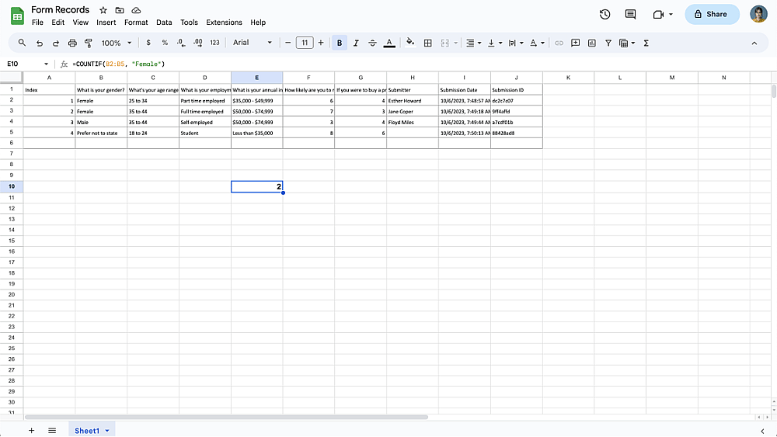Activate the paint format tool
This screenshot has height=437, width=777.
[89, 43]
